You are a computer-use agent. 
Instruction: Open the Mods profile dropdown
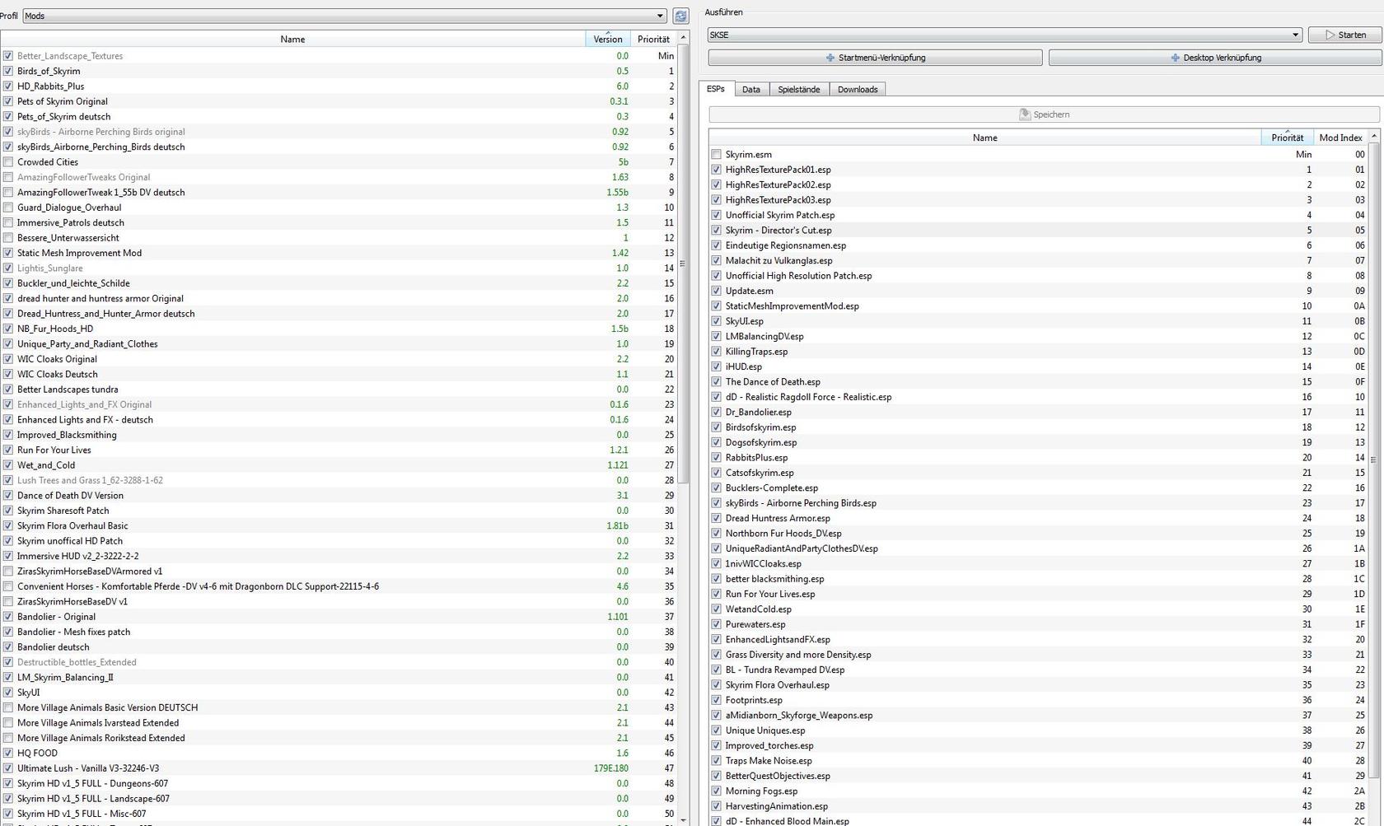click(x=344, y=16)
